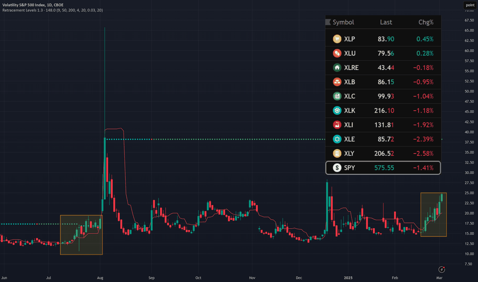Click the SPY round S icon
Image resolution: width=478 pixels, height=282 pixels.
coord(337,168)
